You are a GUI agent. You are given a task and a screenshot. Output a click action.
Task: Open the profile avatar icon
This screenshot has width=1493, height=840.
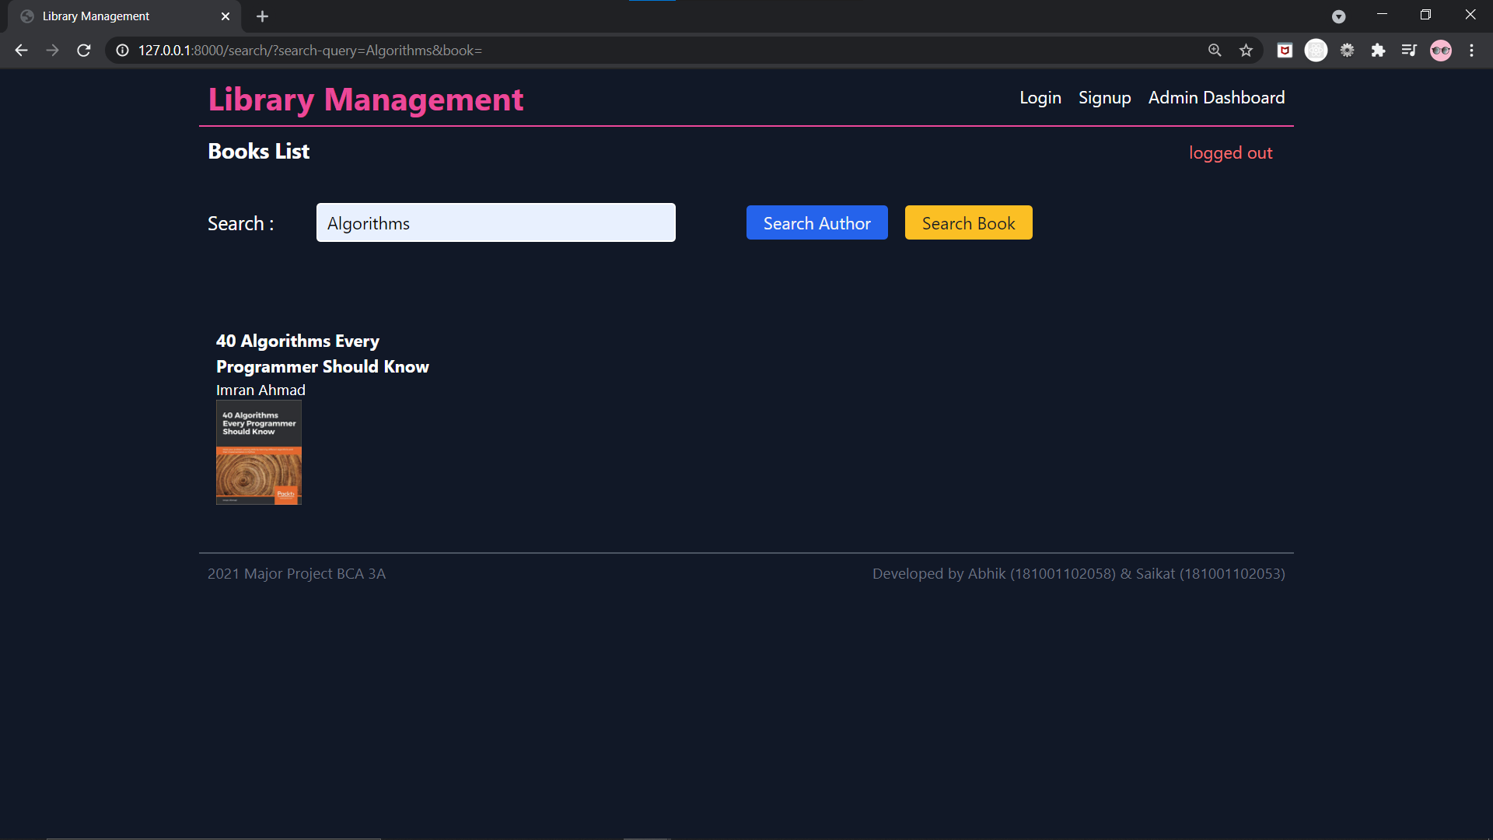coord(1440,51)
